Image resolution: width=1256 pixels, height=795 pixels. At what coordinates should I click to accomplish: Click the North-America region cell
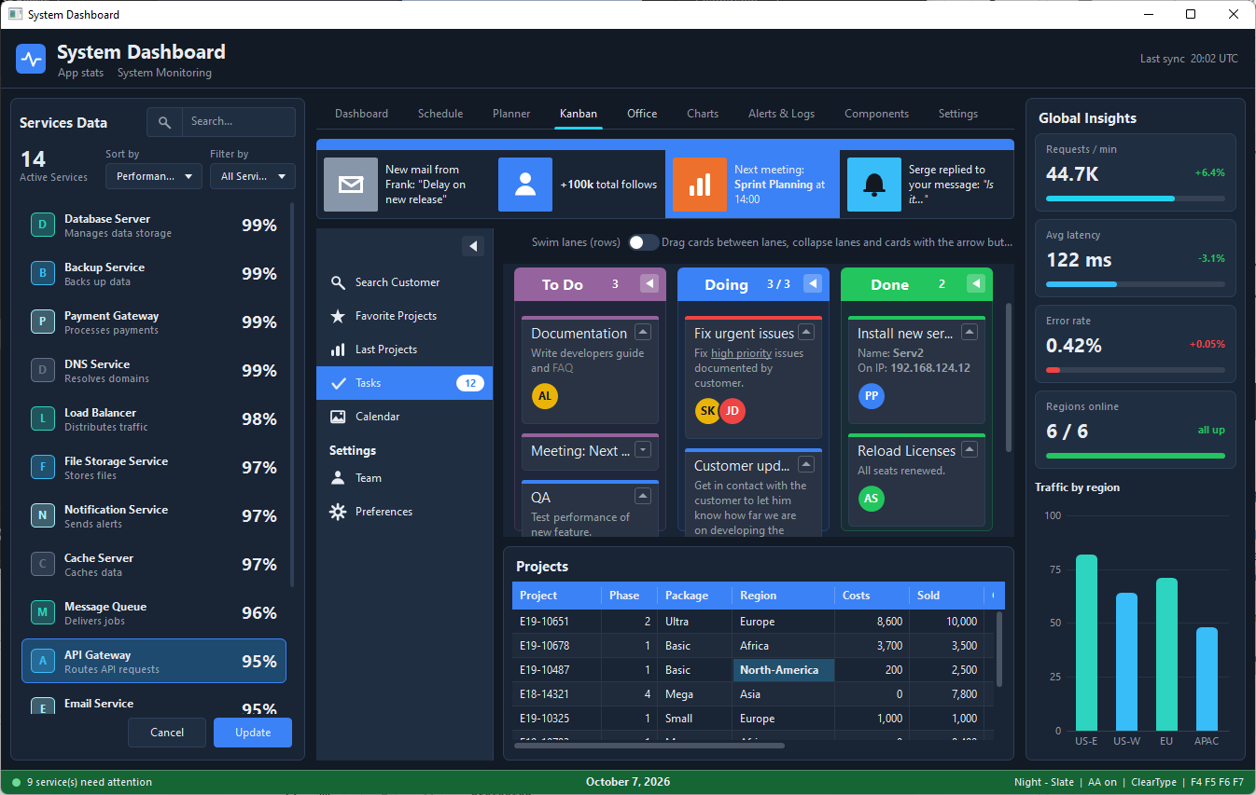[x=783, y=670]
